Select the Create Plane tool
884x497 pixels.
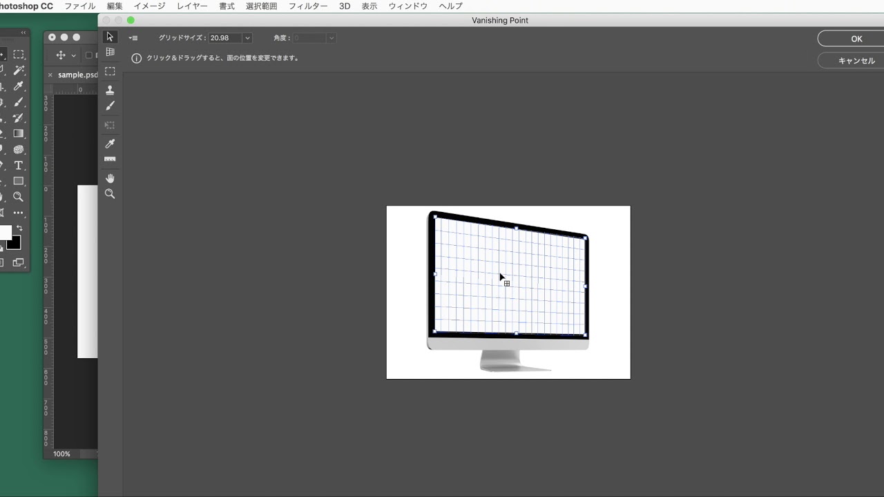[110, 52]
